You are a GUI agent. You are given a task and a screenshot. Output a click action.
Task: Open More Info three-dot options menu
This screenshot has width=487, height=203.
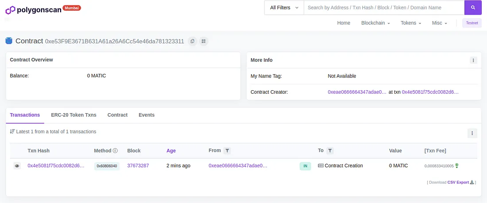pyautogui.click(x=473, y=60)
